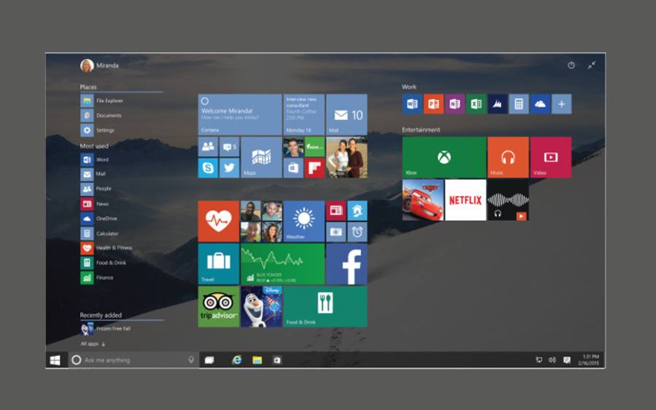The width and height of the screenshot is (656, 410).
Task: Expand All apps
Action: click(93, 344)
